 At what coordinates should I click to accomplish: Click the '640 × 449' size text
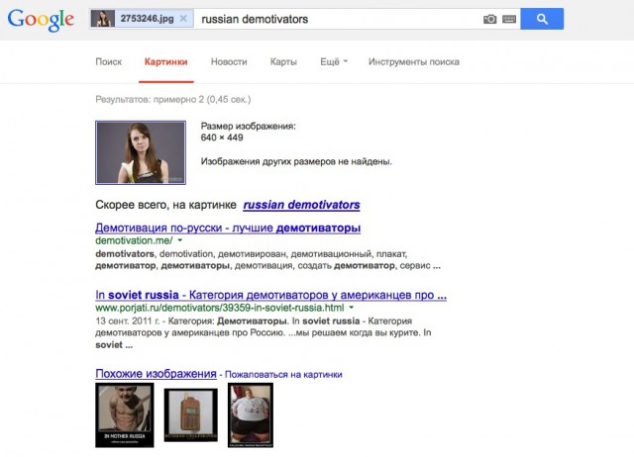click(222, 137)
